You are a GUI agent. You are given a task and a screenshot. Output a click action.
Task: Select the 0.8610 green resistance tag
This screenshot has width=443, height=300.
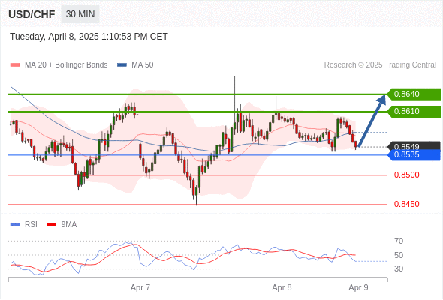[x=414, y=112]
